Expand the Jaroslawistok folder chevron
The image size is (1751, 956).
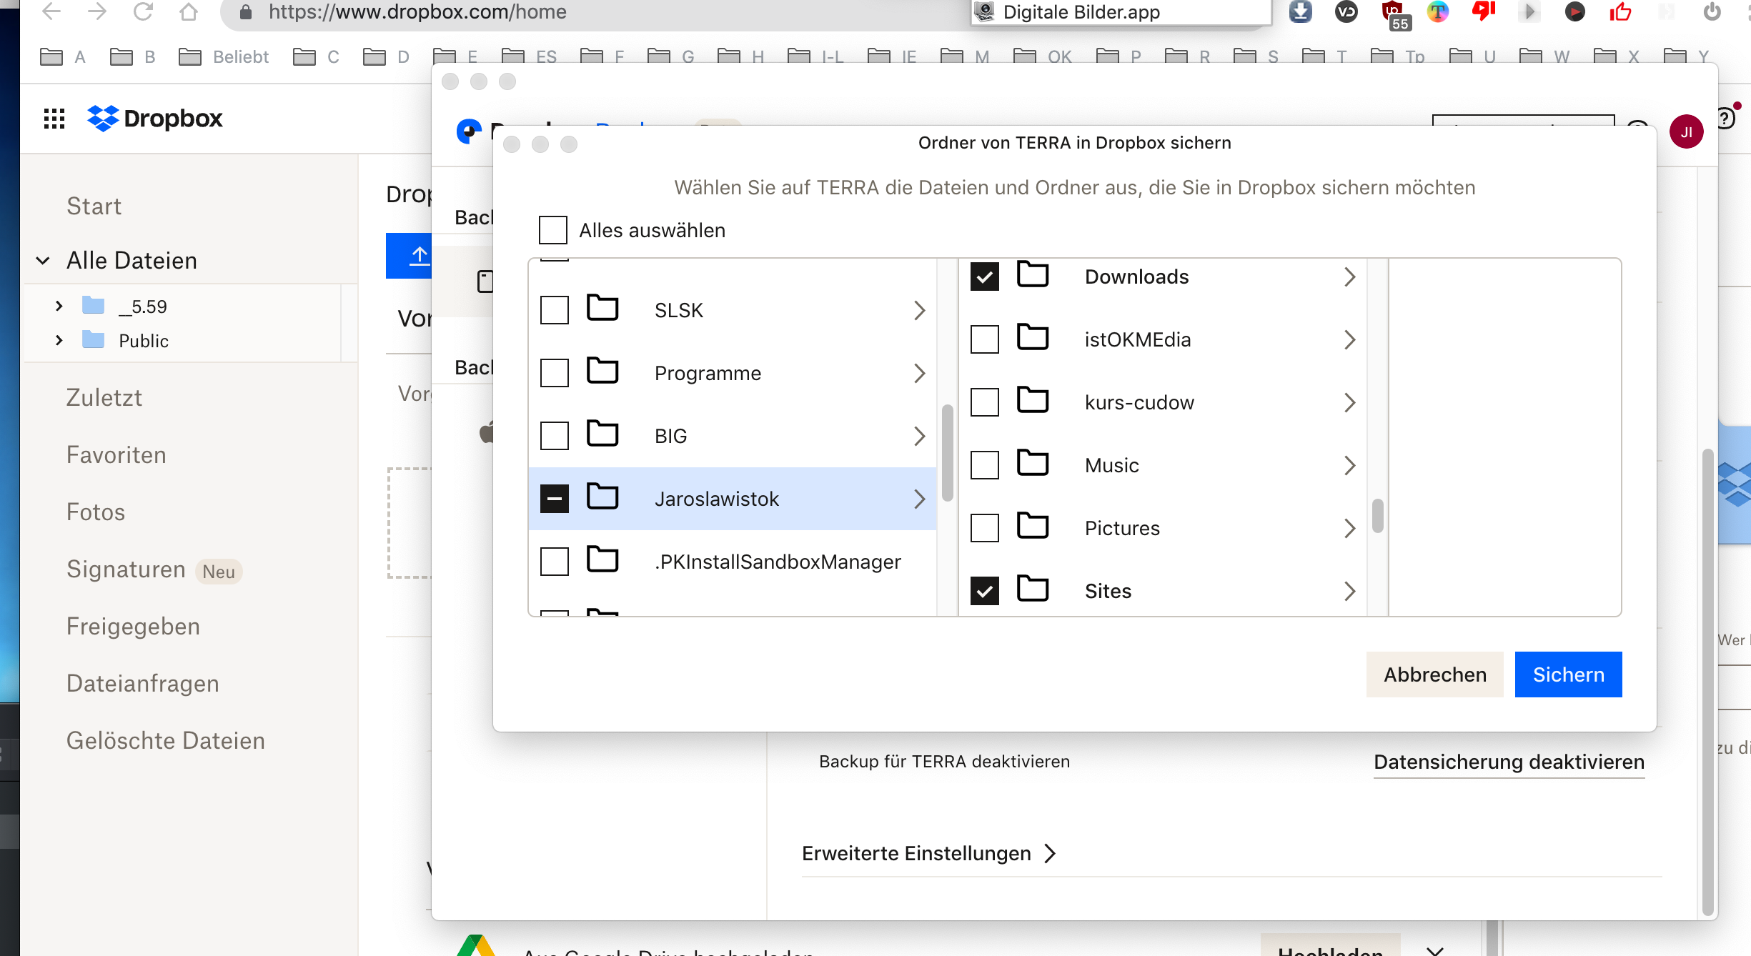pos(920,499)
